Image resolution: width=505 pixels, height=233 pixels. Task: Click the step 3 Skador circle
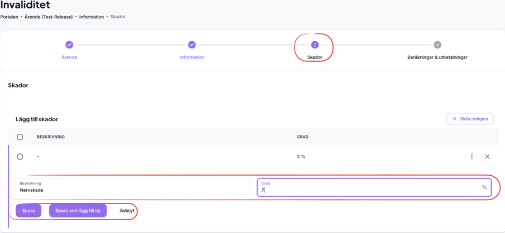point(315,44)
